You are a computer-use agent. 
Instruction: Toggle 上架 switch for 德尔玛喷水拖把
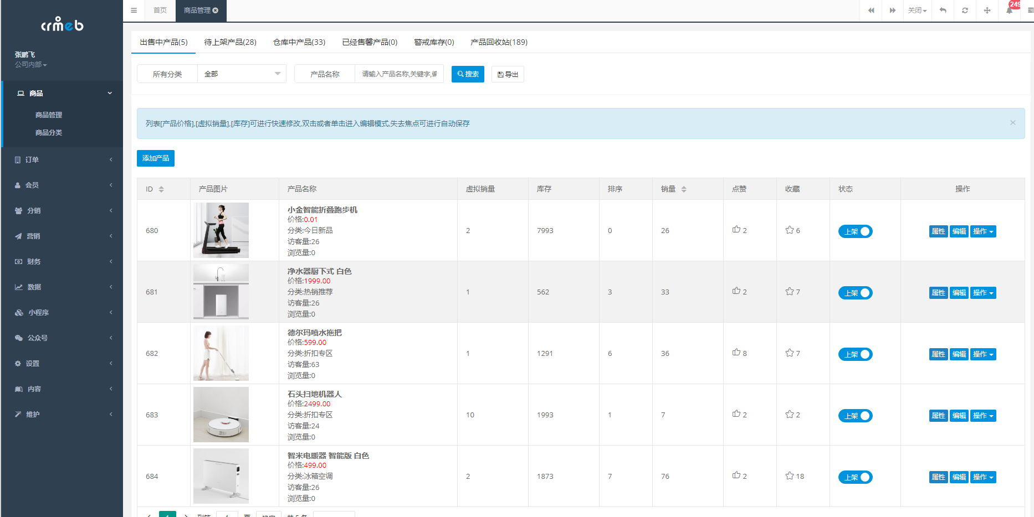click(x=855, y=354)
